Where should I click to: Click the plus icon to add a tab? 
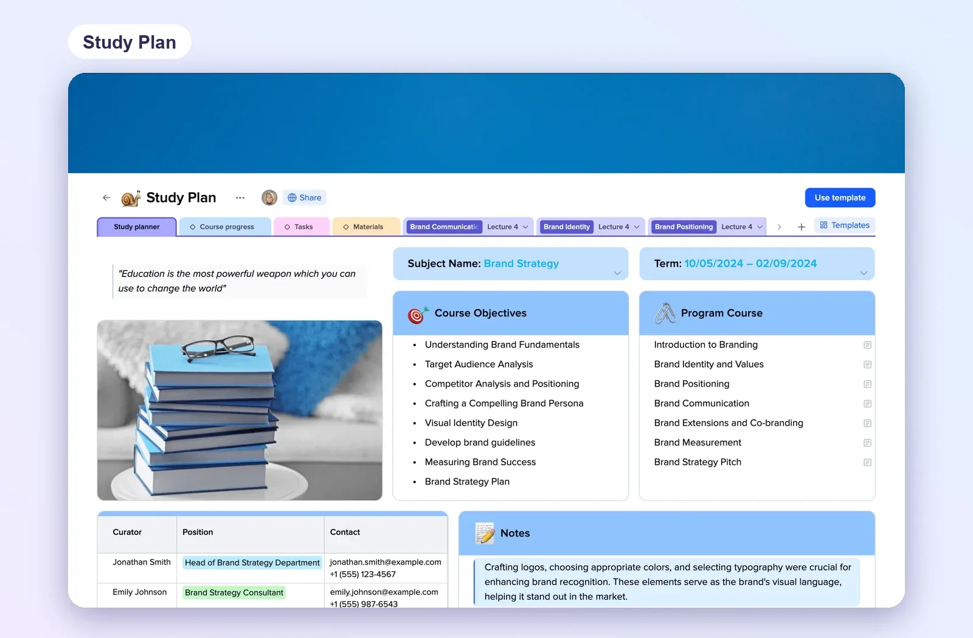click(x=802, y=227)
